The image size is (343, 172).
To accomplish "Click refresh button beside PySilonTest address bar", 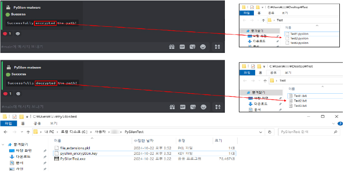I will (270, 132).
